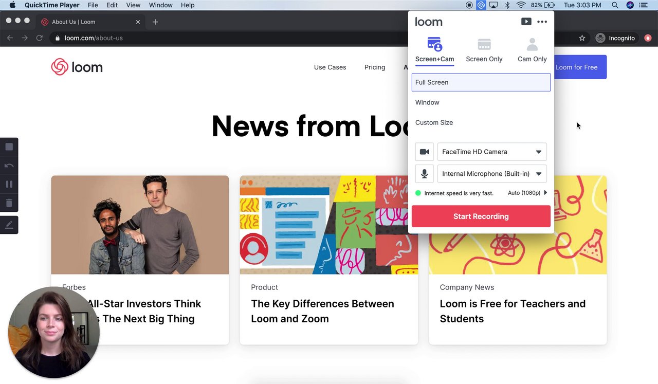Click the battery status showing 82%

542,5
